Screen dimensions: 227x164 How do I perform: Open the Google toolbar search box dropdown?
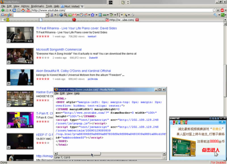pos(47,15)
